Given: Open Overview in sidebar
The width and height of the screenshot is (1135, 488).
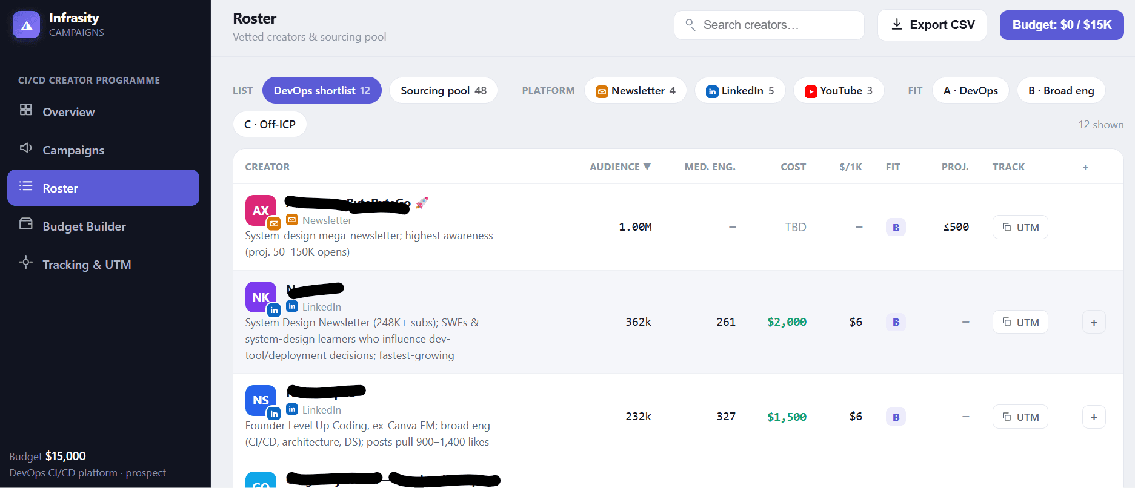Looking at the screenshot, I should click(103, 112).
